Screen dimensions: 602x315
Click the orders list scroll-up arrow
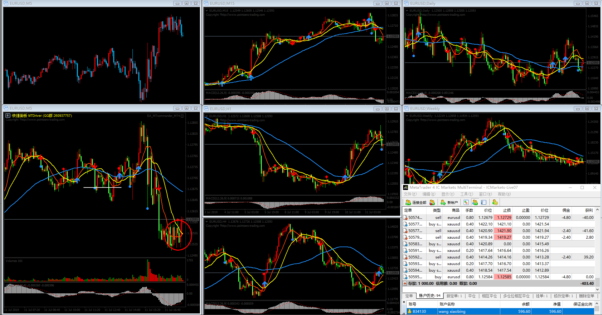pyautogui.click(x=598, y=210)
